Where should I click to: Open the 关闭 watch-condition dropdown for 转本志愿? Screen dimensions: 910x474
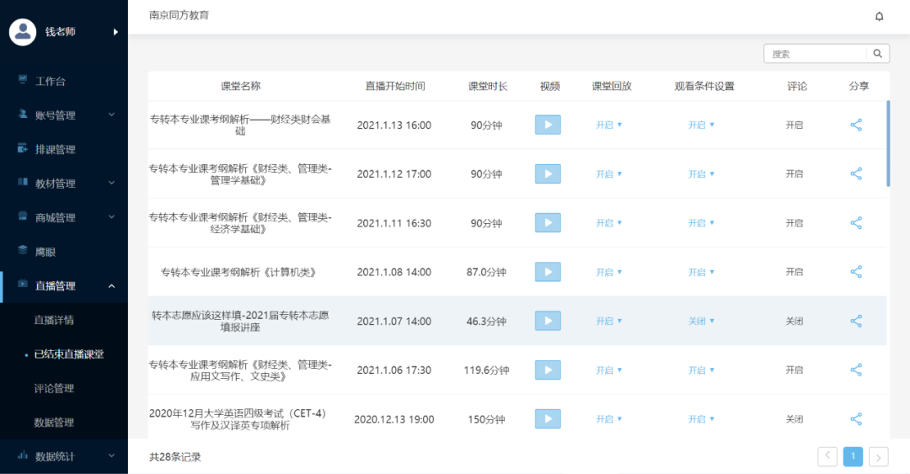coord(701,321)
